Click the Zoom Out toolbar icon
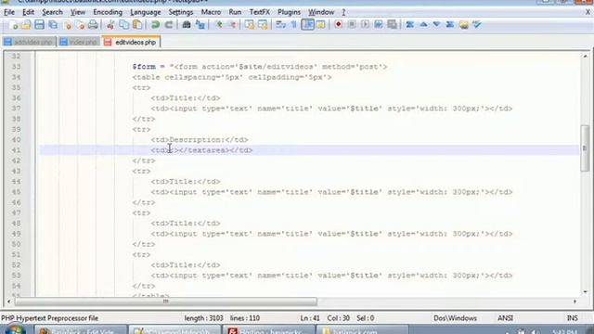This screenshot has height=334, width=594. click(232, 25)
